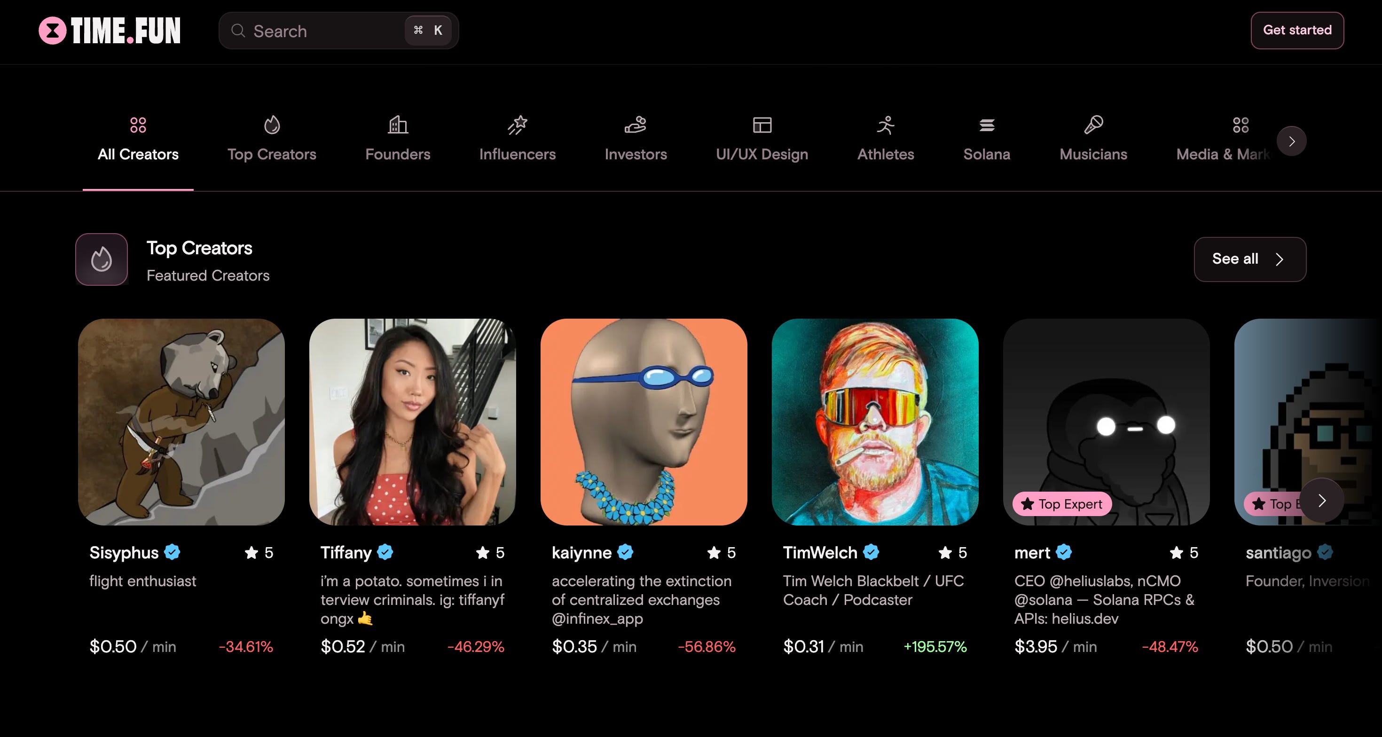1382x737 pixels.
Task: Click the TIME.FUN logo icon
Action: (x=53, y=31)
